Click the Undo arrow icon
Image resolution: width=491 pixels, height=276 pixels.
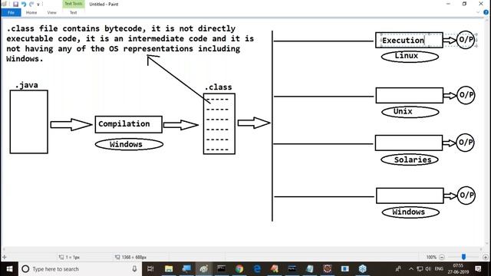click(x=24, y=4)
